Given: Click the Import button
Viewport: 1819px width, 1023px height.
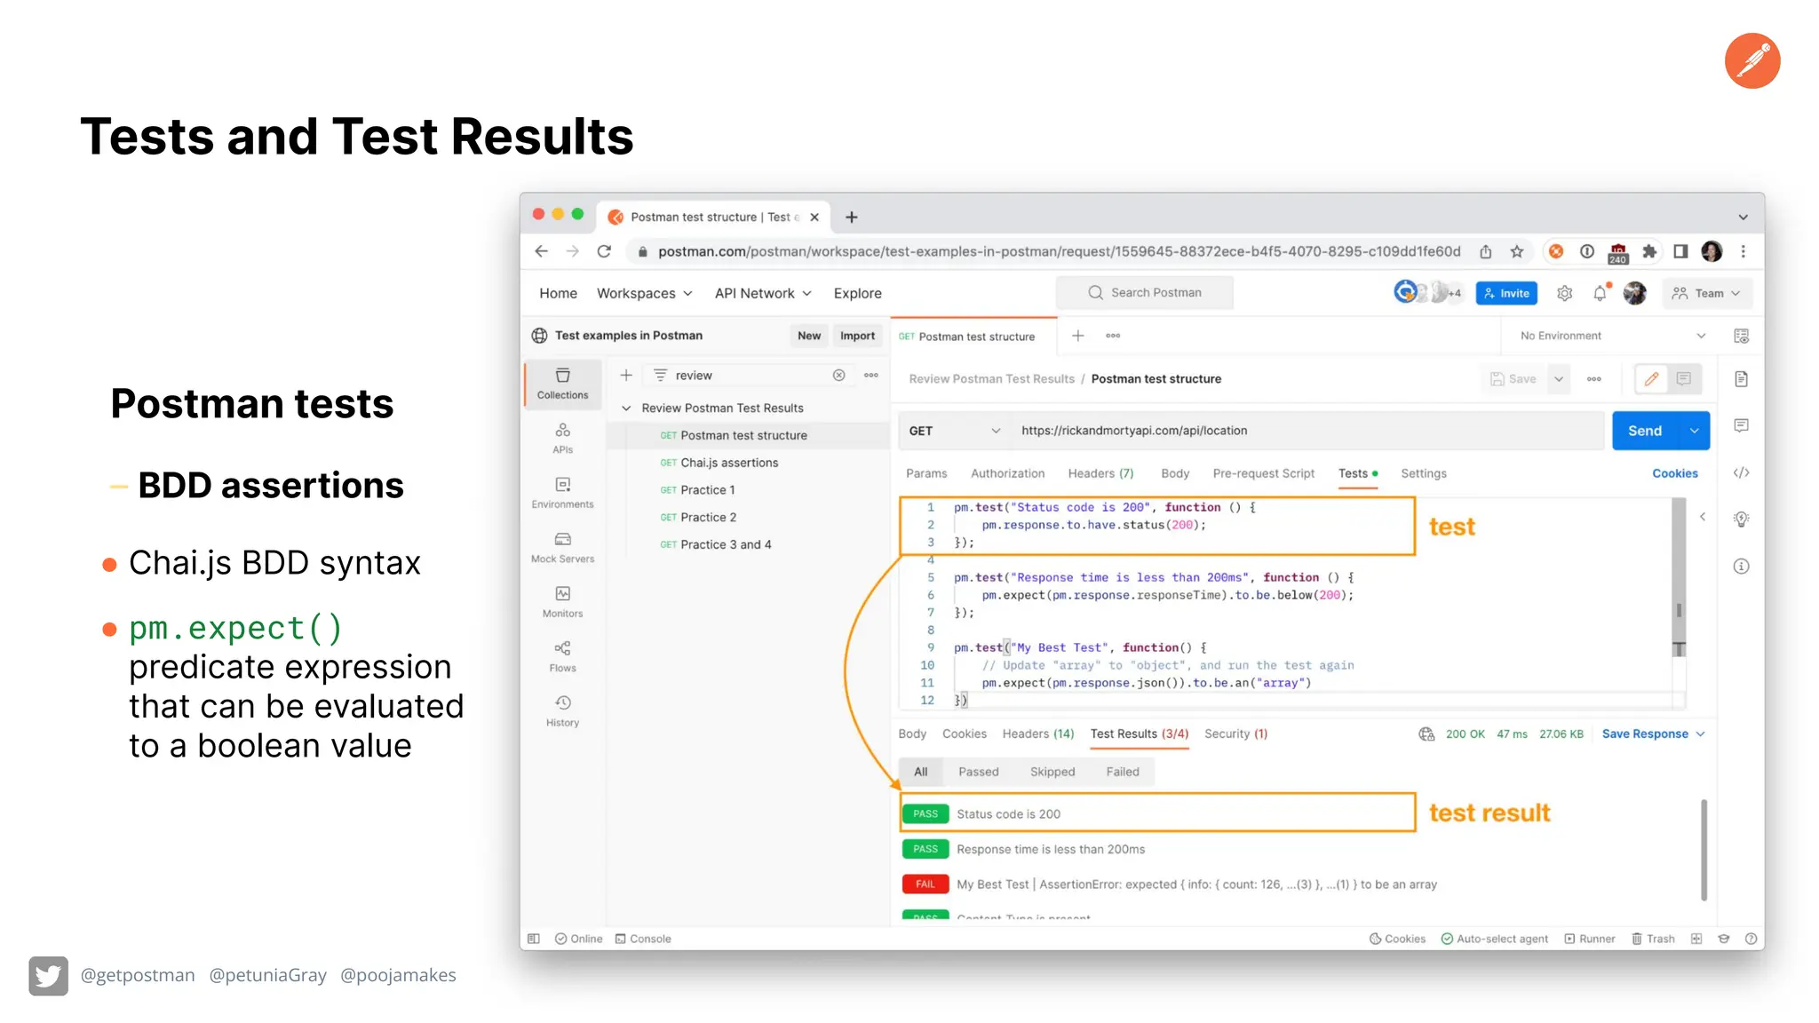Looking at the screenshot, I should [857, 336].
